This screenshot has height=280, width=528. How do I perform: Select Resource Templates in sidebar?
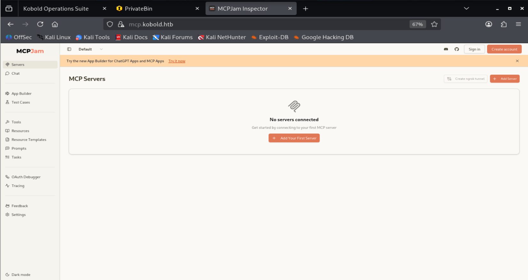click(x=30, y=140)
